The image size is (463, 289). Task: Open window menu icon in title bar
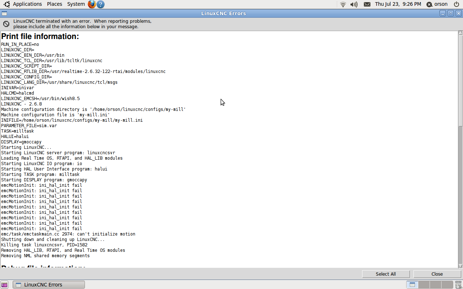pyautogui.click(x=4, y=13)
